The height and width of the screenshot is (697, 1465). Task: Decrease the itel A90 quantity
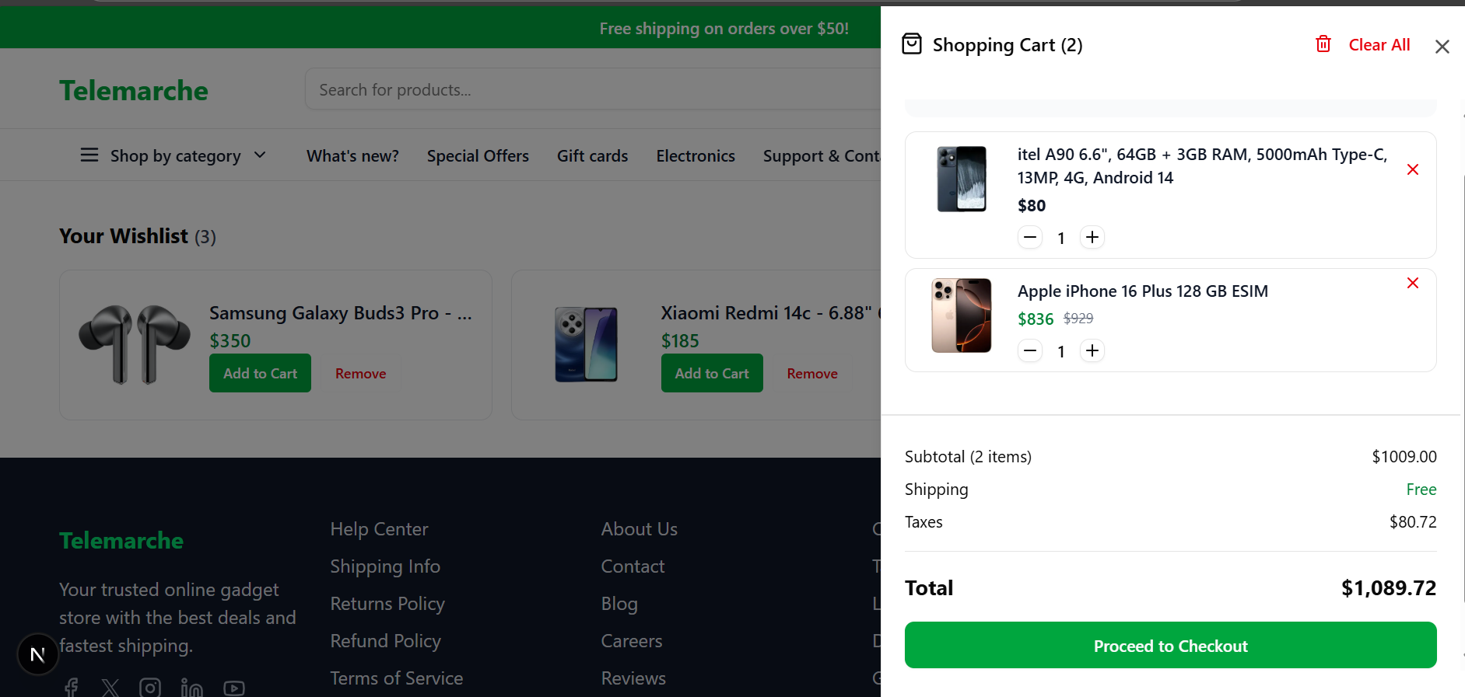point(1029,237)
